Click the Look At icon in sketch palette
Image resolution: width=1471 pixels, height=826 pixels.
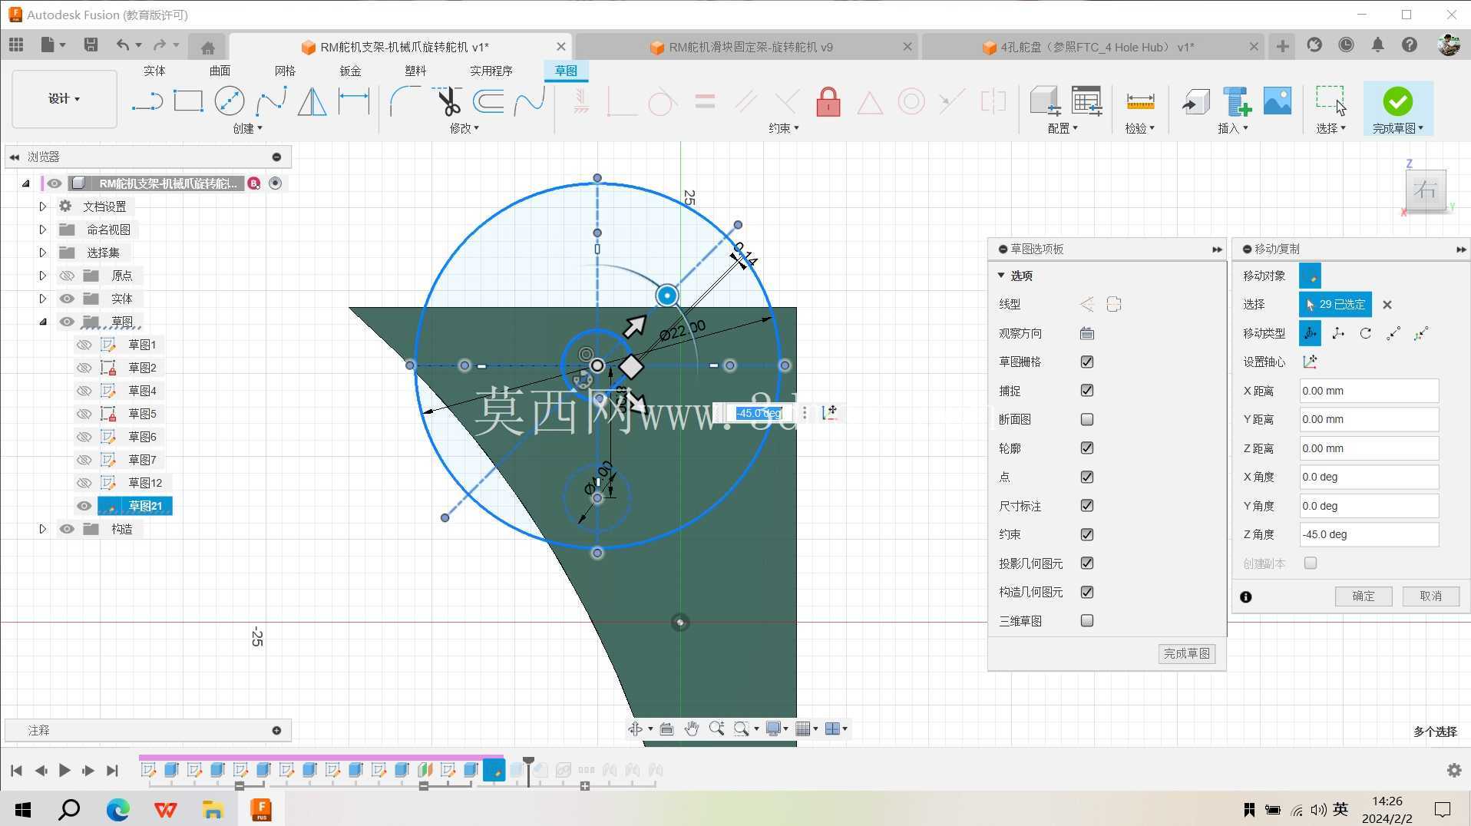coord(1086,333)
